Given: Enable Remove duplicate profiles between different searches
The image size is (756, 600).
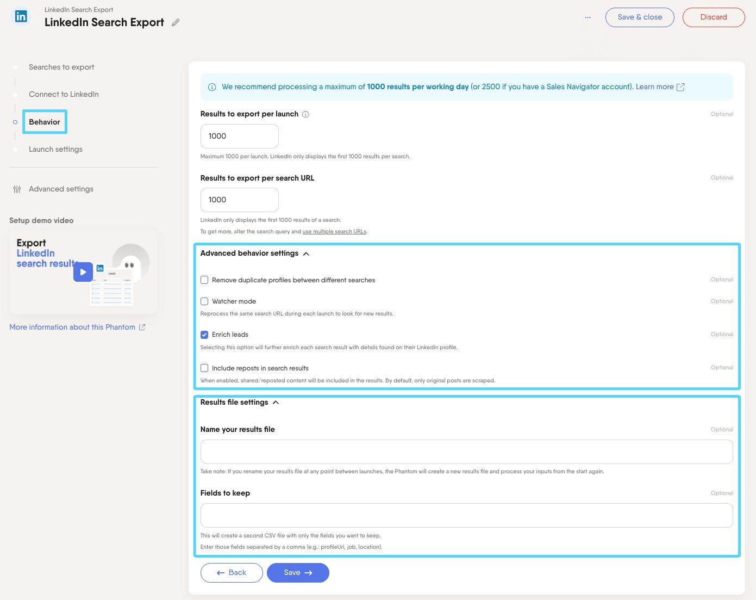Looking at the screenshot, I should [x=204, y=280].
